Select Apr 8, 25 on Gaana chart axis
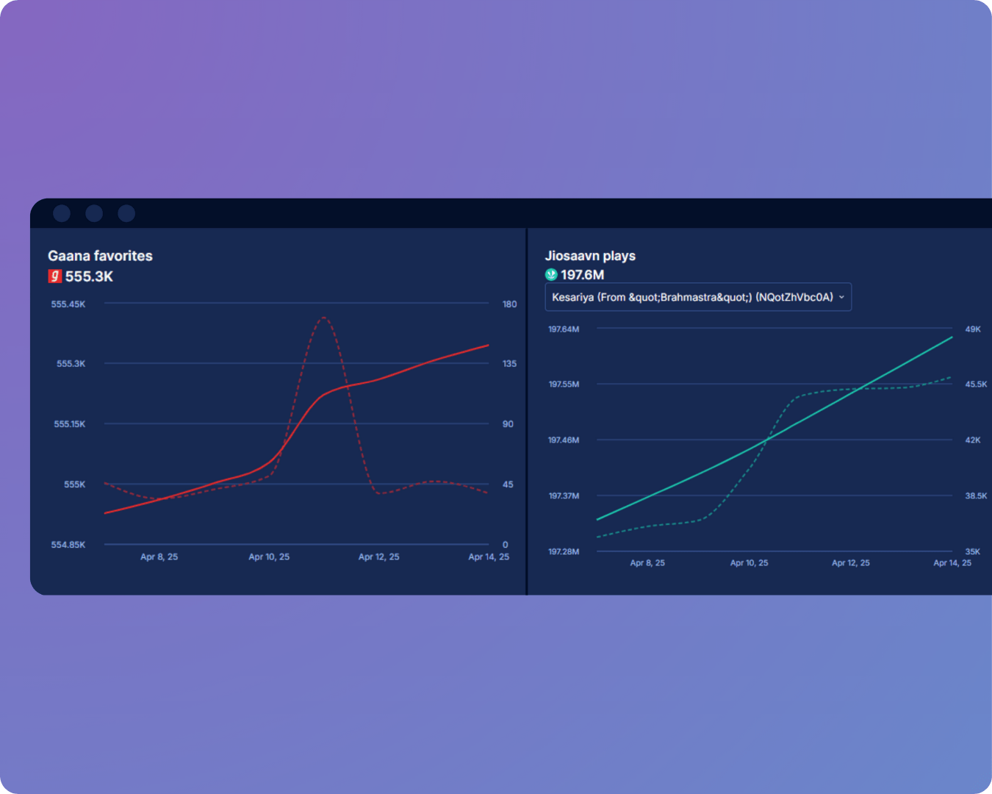Image resolution: width=992 pixels, height=794 pixels. (159, 557)
